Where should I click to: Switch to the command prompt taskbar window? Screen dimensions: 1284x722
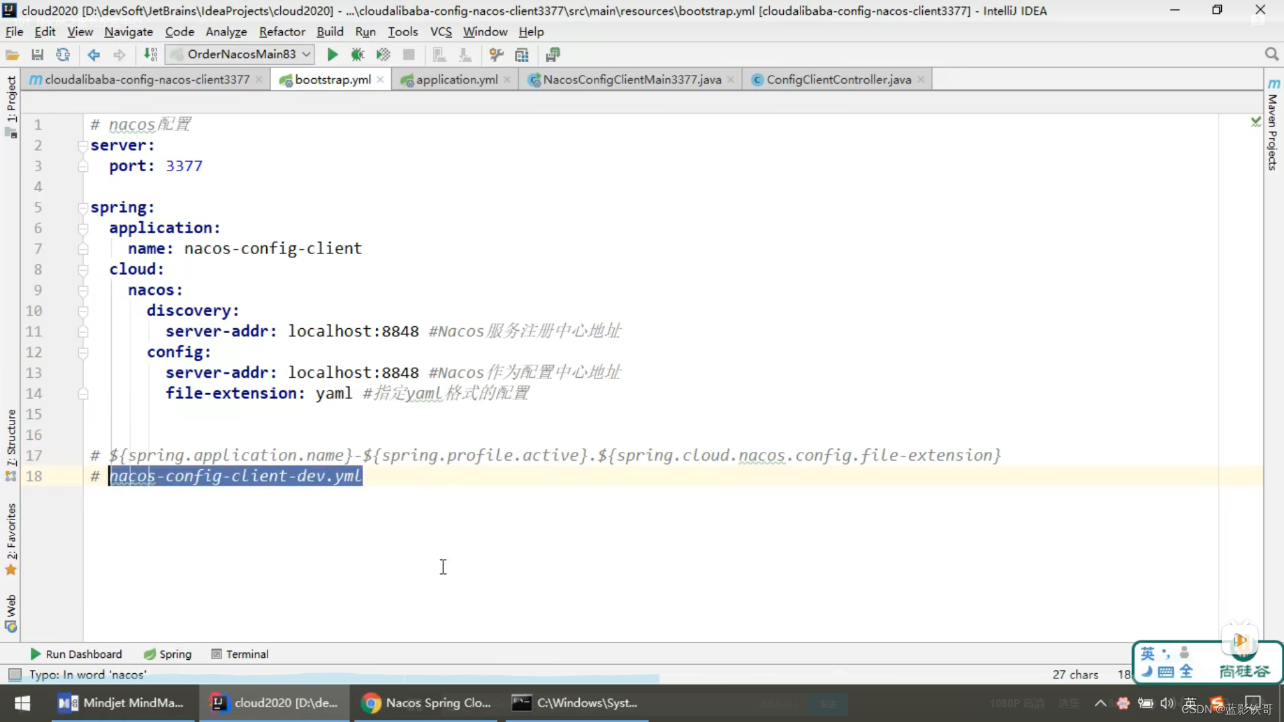[x=575, y=703]
